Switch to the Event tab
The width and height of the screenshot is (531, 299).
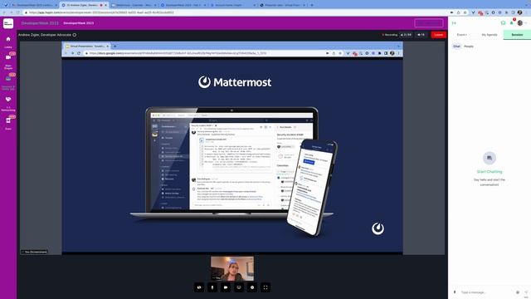461,35
